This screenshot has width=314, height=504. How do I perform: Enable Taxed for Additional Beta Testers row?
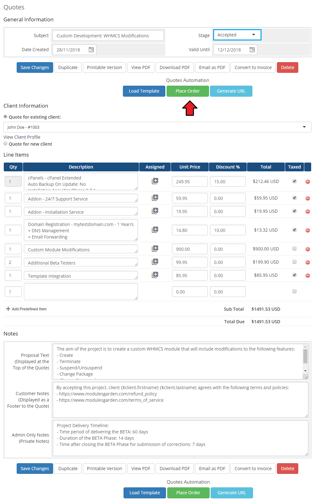click(x=295, y=262)
